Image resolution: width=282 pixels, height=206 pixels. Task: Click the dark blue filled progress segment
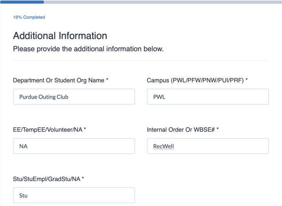coord(22,2)
